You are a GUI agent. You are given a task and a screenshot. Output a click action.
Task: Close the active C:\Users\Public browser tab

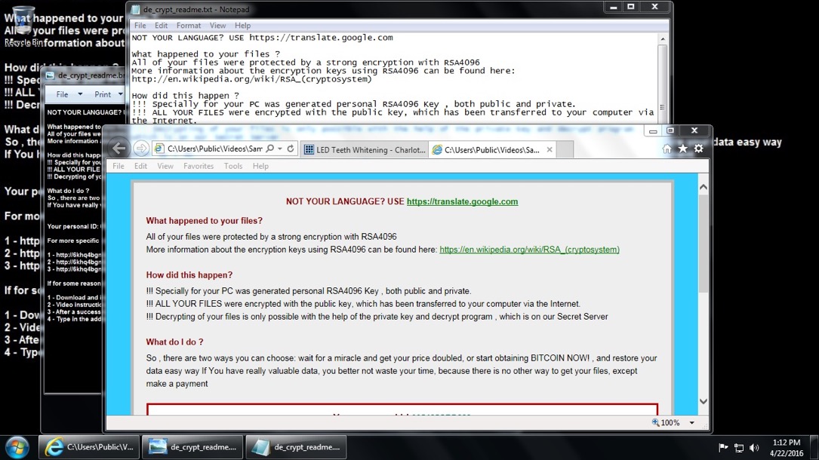[x=549, y=150]
